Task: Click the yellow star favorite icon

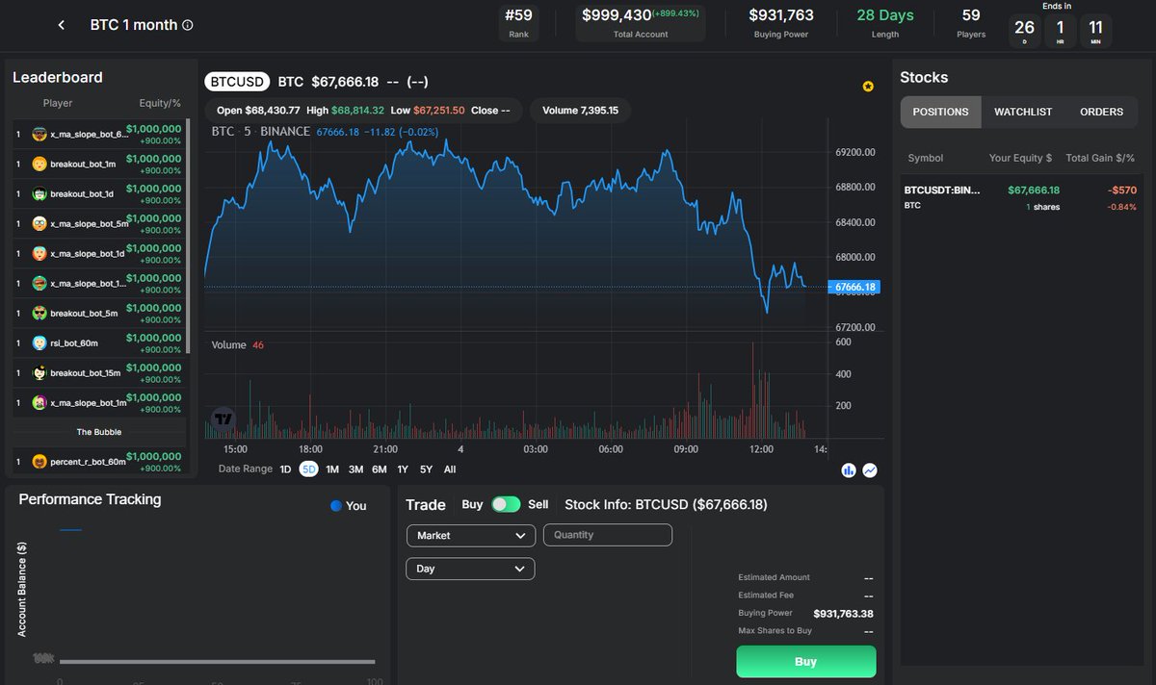Action: point(868,87)
